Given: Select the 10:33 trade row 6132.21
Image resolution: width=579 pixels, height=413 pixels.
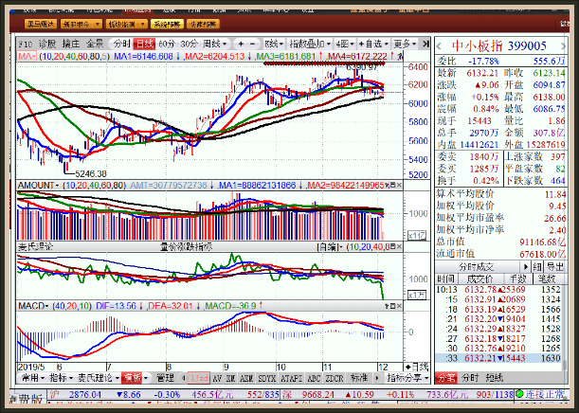Looking at the screenshot, I should click(498, 358).
